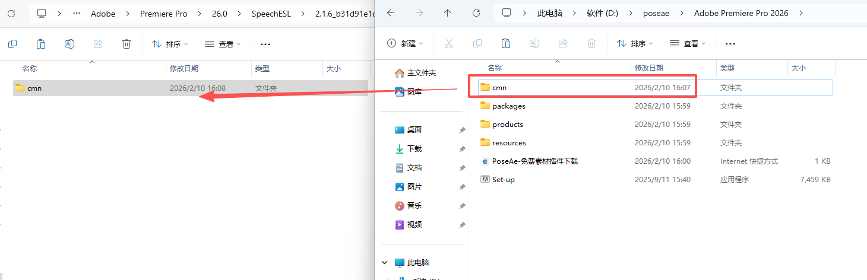Open the 查看 dropdown in right window
Viewport: 867px width, 280px height.
tap(688, 43)
